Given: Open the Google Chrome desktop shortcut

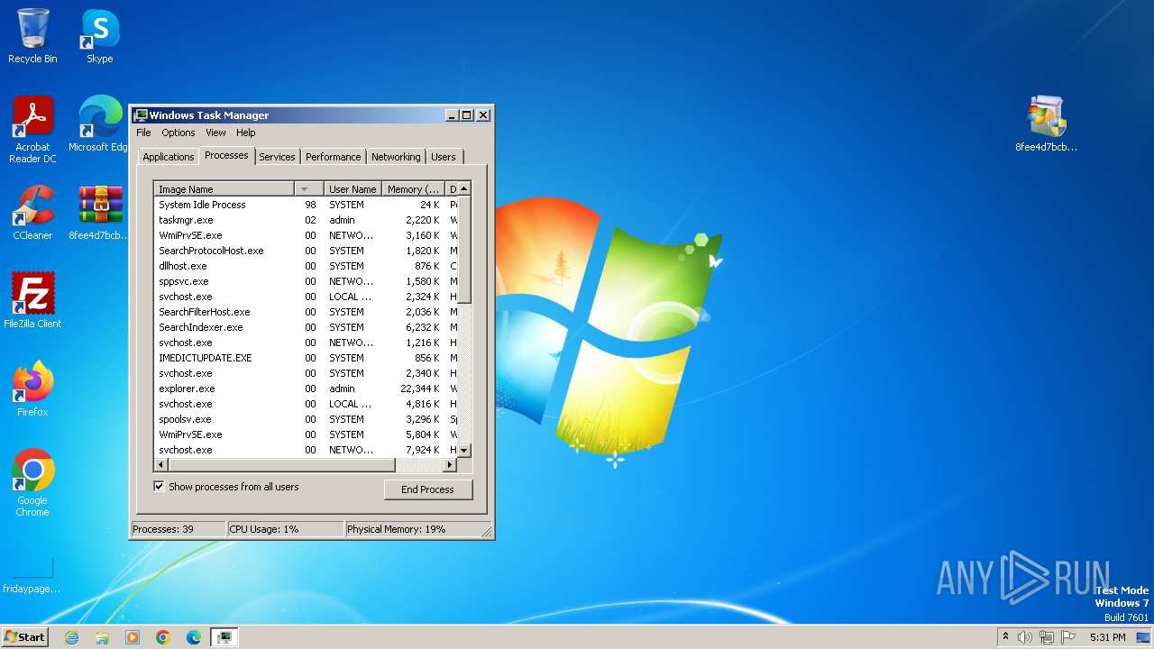Looking at the screenshot, I should 32,483.
